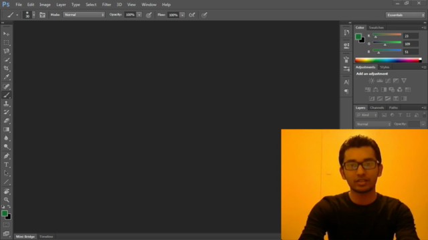
Task: Select the Crop tool
Action: click(6, 68)
